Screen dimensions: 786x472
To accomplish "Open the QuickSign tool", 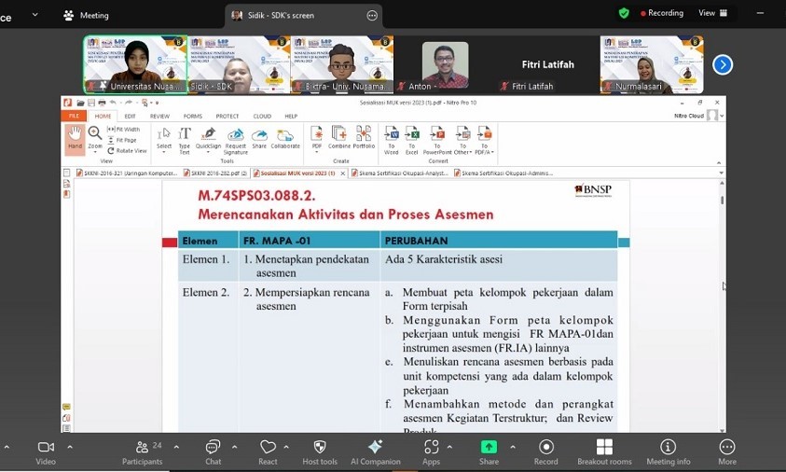I will 208,139.
